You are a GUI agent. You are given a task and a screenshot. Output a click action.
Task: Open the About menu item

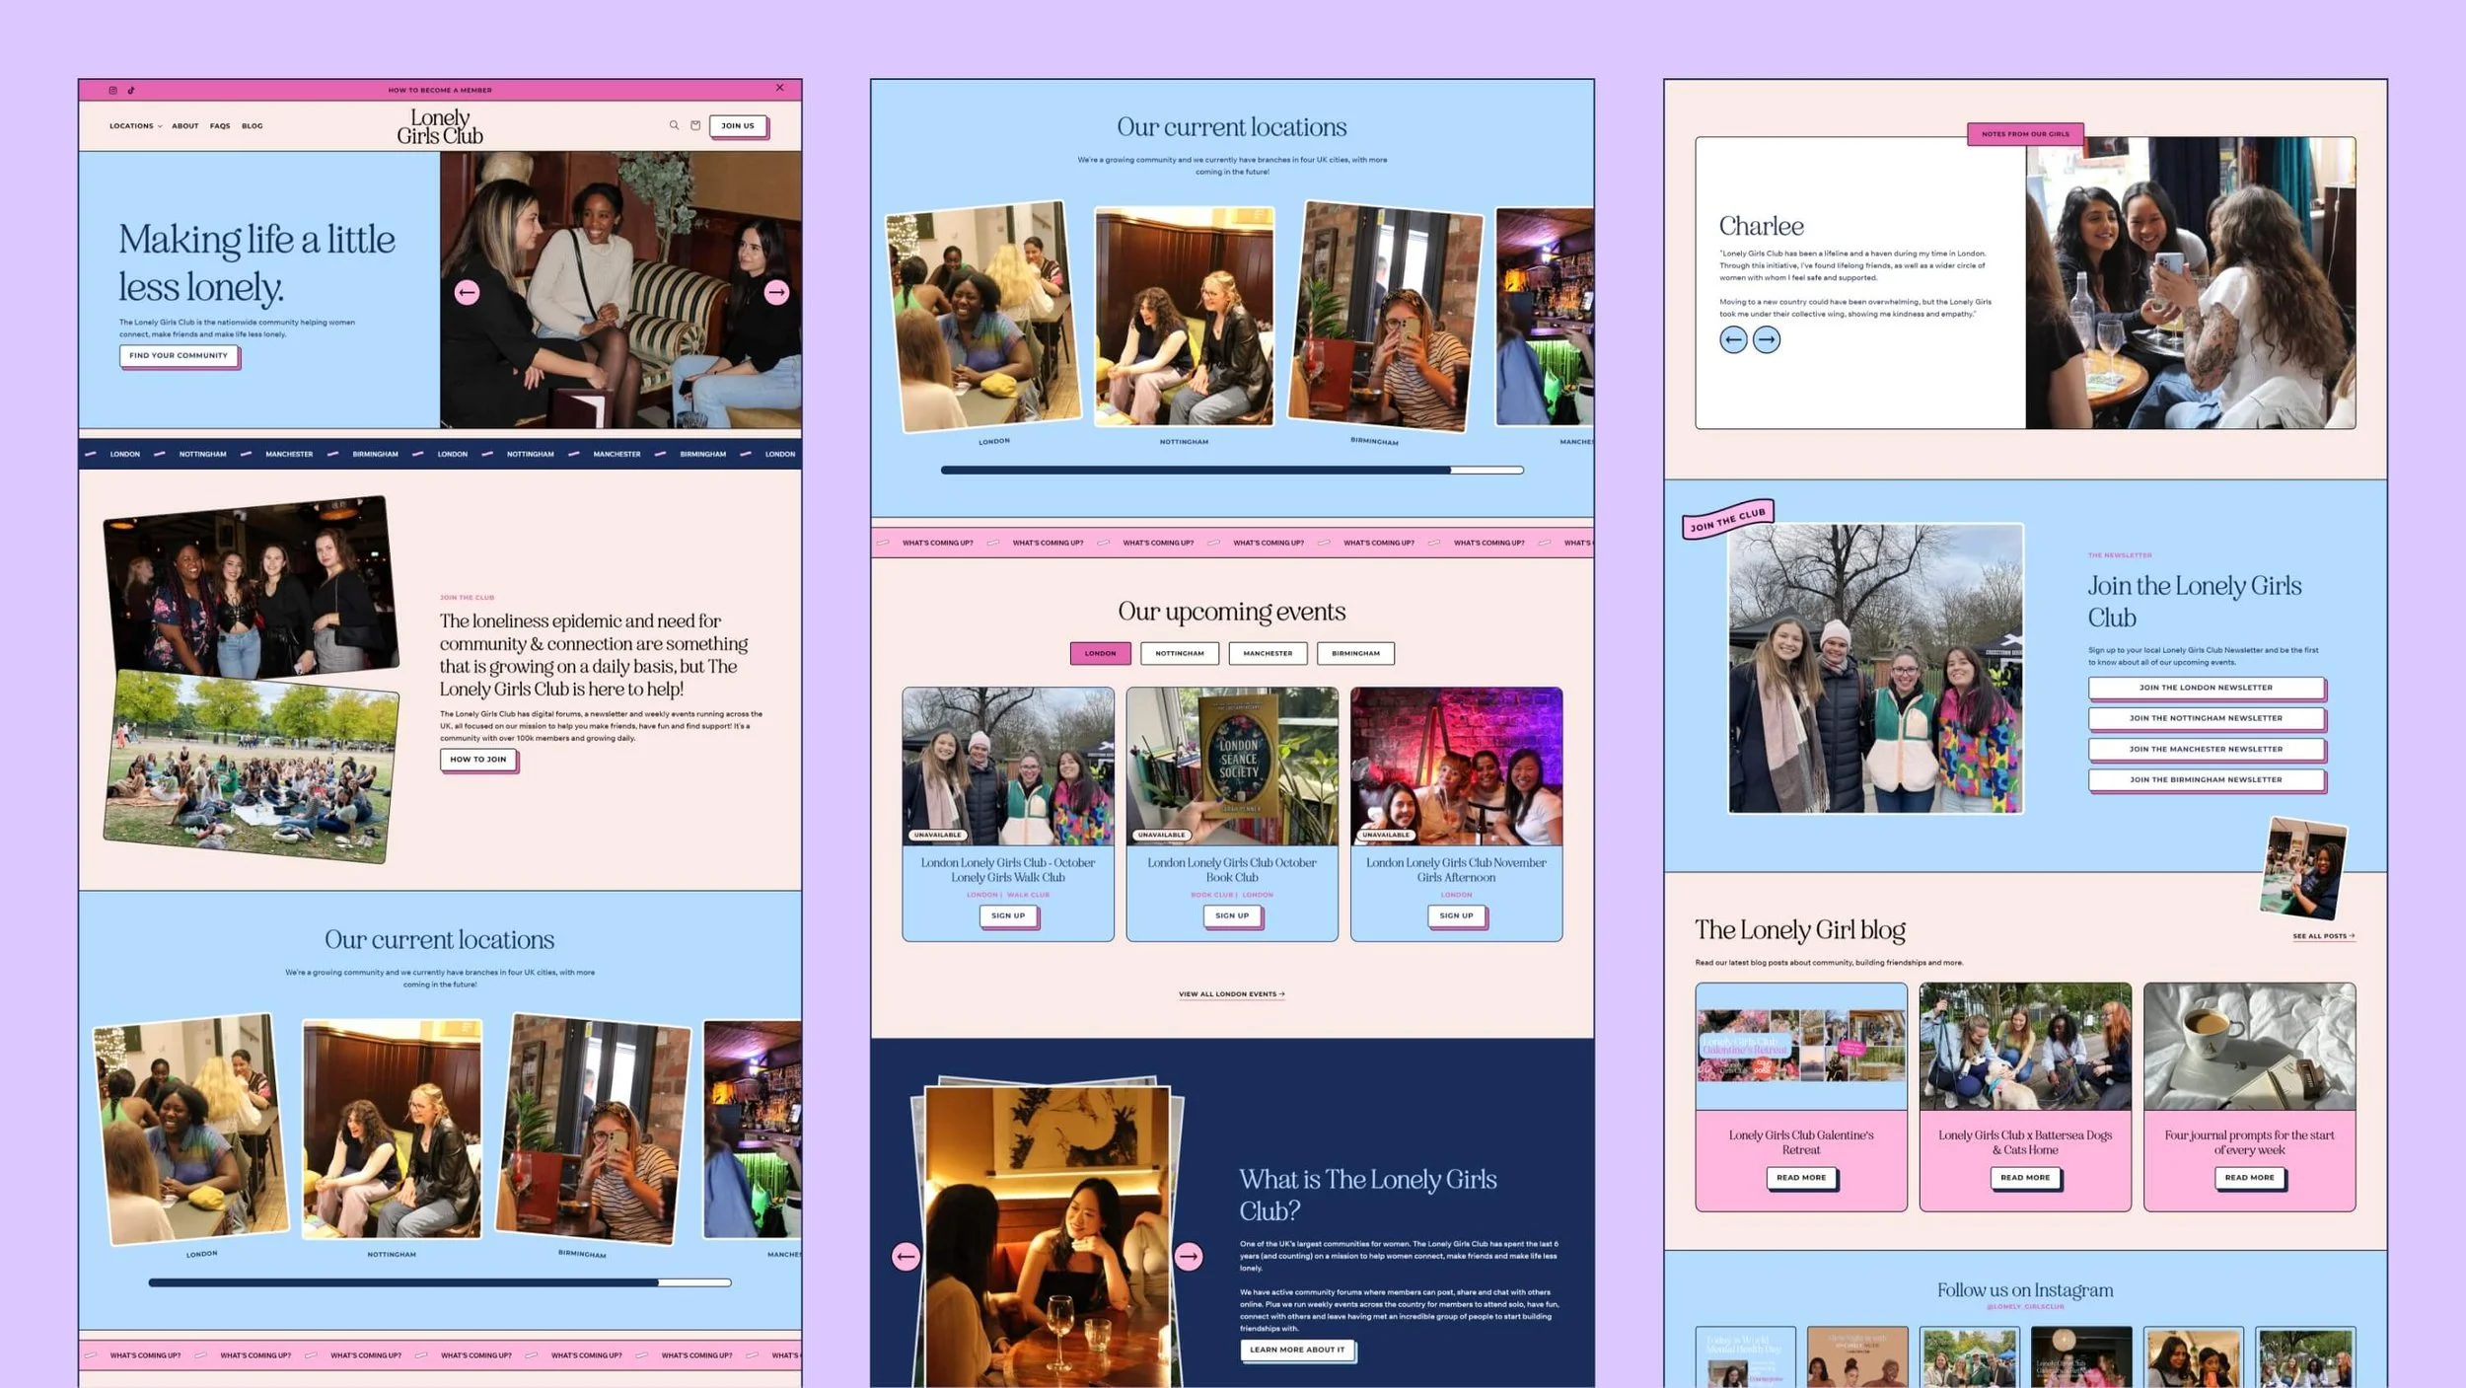(184, 126)
